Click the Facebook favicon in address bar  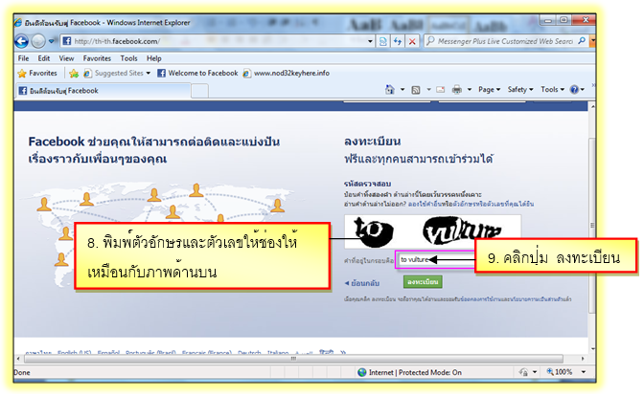[x=66, y=41]
